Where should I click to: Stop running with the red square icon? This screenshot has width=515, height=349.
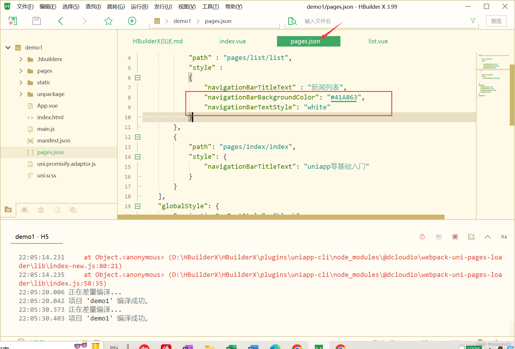pos(455,237)
